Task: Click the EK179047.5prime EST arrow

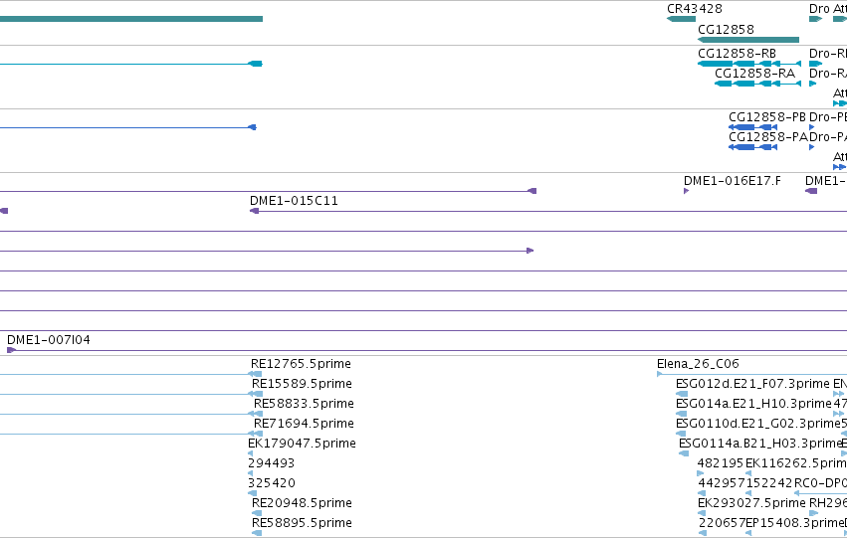Action: tap(250, 453)
